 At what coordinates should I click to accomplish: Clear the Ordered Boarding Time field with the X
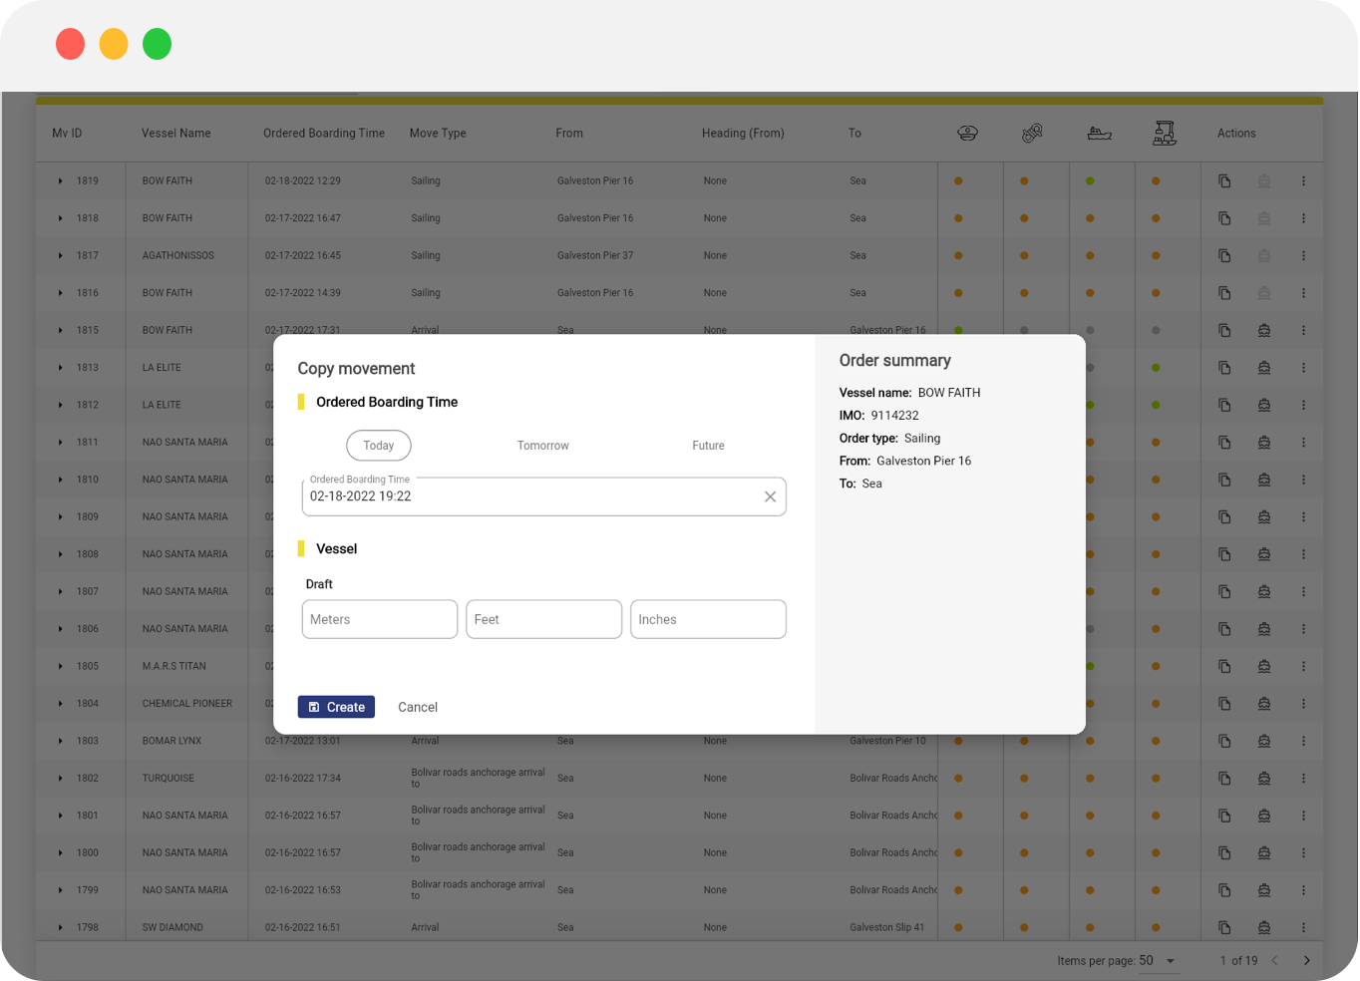(x=769, y=496)
